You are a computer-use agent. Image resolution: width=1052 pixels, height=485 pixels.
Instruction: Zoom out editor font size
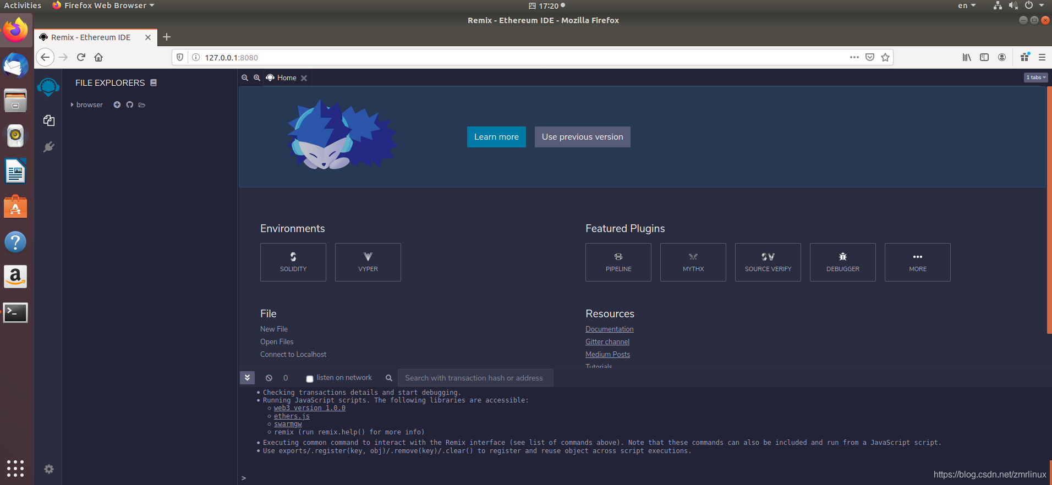[x=245, y=78]
